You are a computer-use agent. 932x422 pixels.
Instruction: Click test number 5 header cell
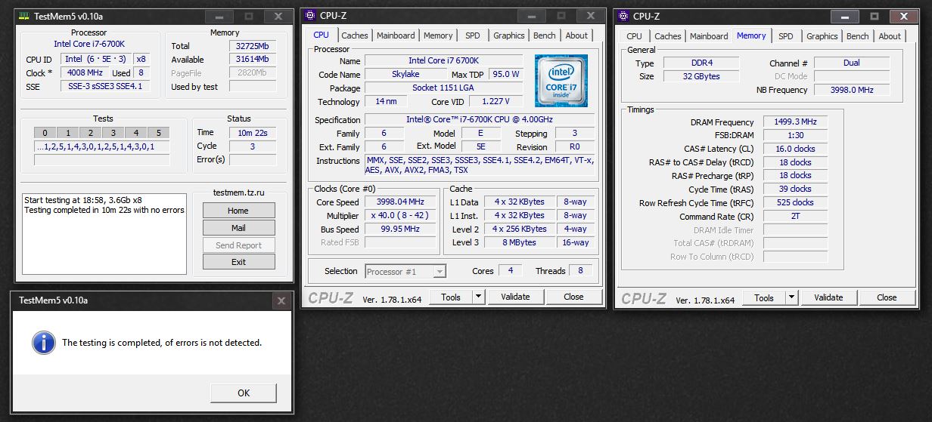pyautogui.click(x=159, y=133)
